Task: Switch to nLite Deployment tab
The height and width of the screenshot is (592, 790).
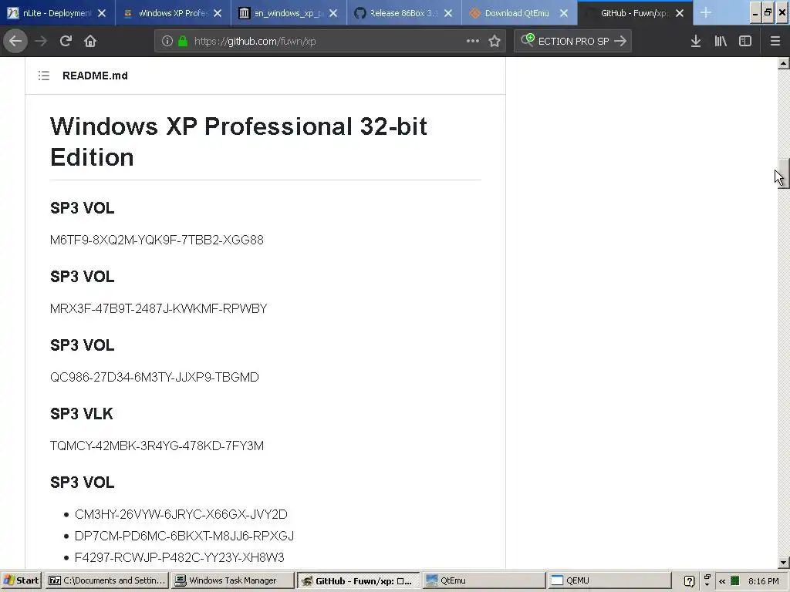Action: click(57, 13)
